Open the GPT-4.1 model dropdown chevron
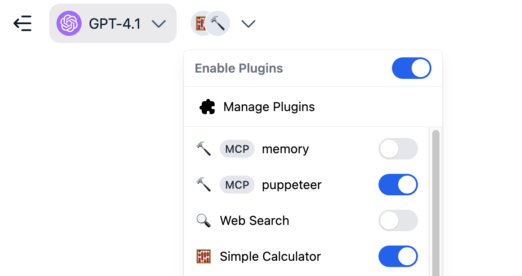The height and width of the screenshot is (276, 522). pos(159,23)
